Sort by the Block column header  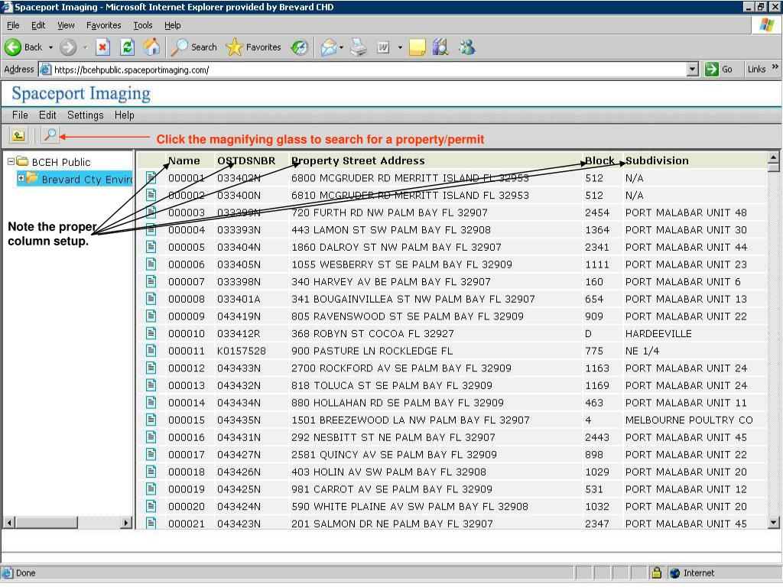point(599,161)
